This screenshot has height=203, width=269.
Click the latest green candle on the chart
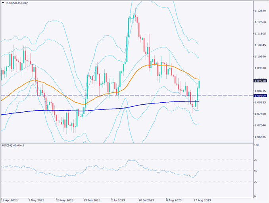click(199, 84)
